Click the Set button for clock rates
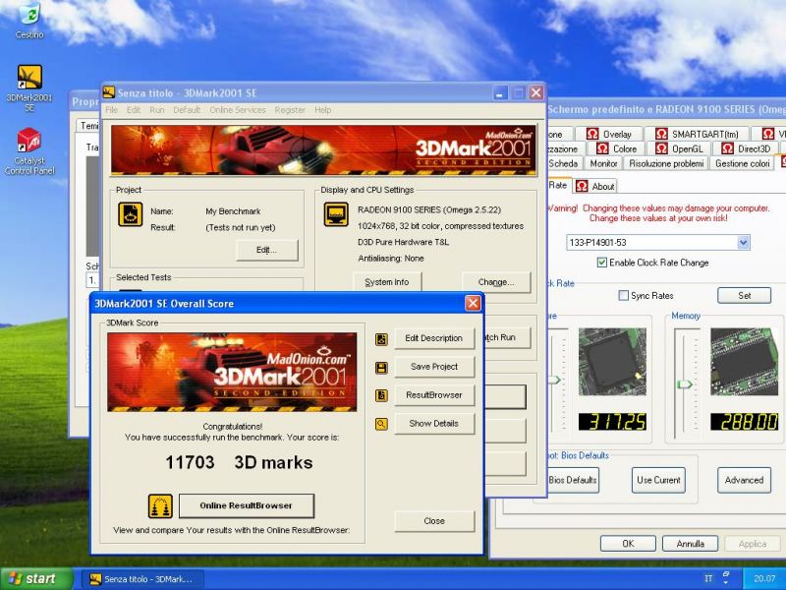The width and height of the screenshot is (786, 590). coord(745,296)
